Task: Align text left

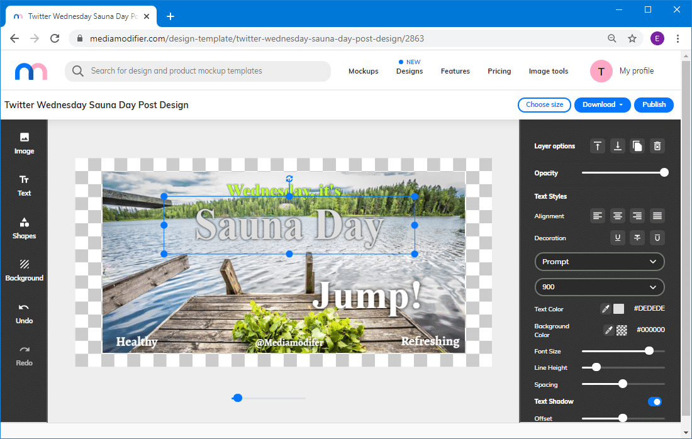Action: click(x=598, y=216)
